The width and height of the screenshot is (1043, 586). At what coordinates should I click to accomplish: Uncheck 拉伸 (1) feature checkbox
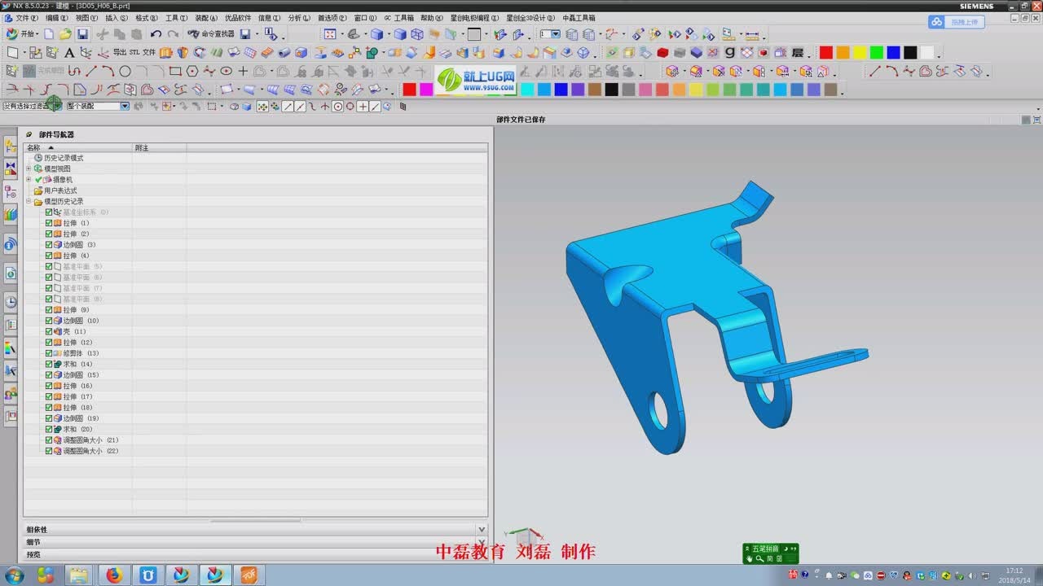(x=49, y=223)
